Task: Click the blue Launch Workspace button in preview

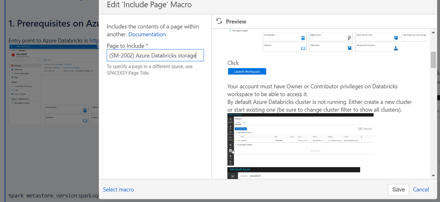Action: coord(247,71)
